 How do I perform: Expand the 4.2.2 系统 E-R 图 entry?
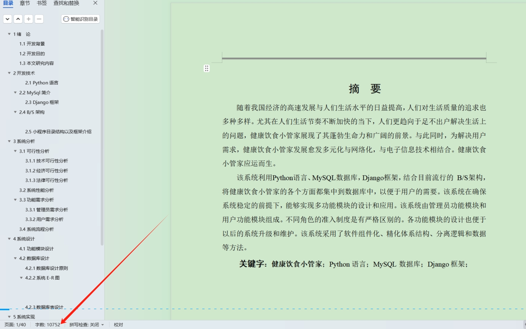pos(21,278)
